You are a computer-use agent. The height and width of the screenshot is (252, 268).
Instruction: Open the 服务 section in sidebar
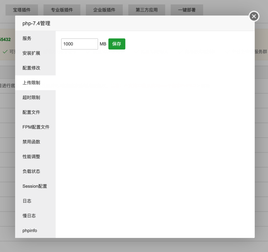click(x=27, y=38)
